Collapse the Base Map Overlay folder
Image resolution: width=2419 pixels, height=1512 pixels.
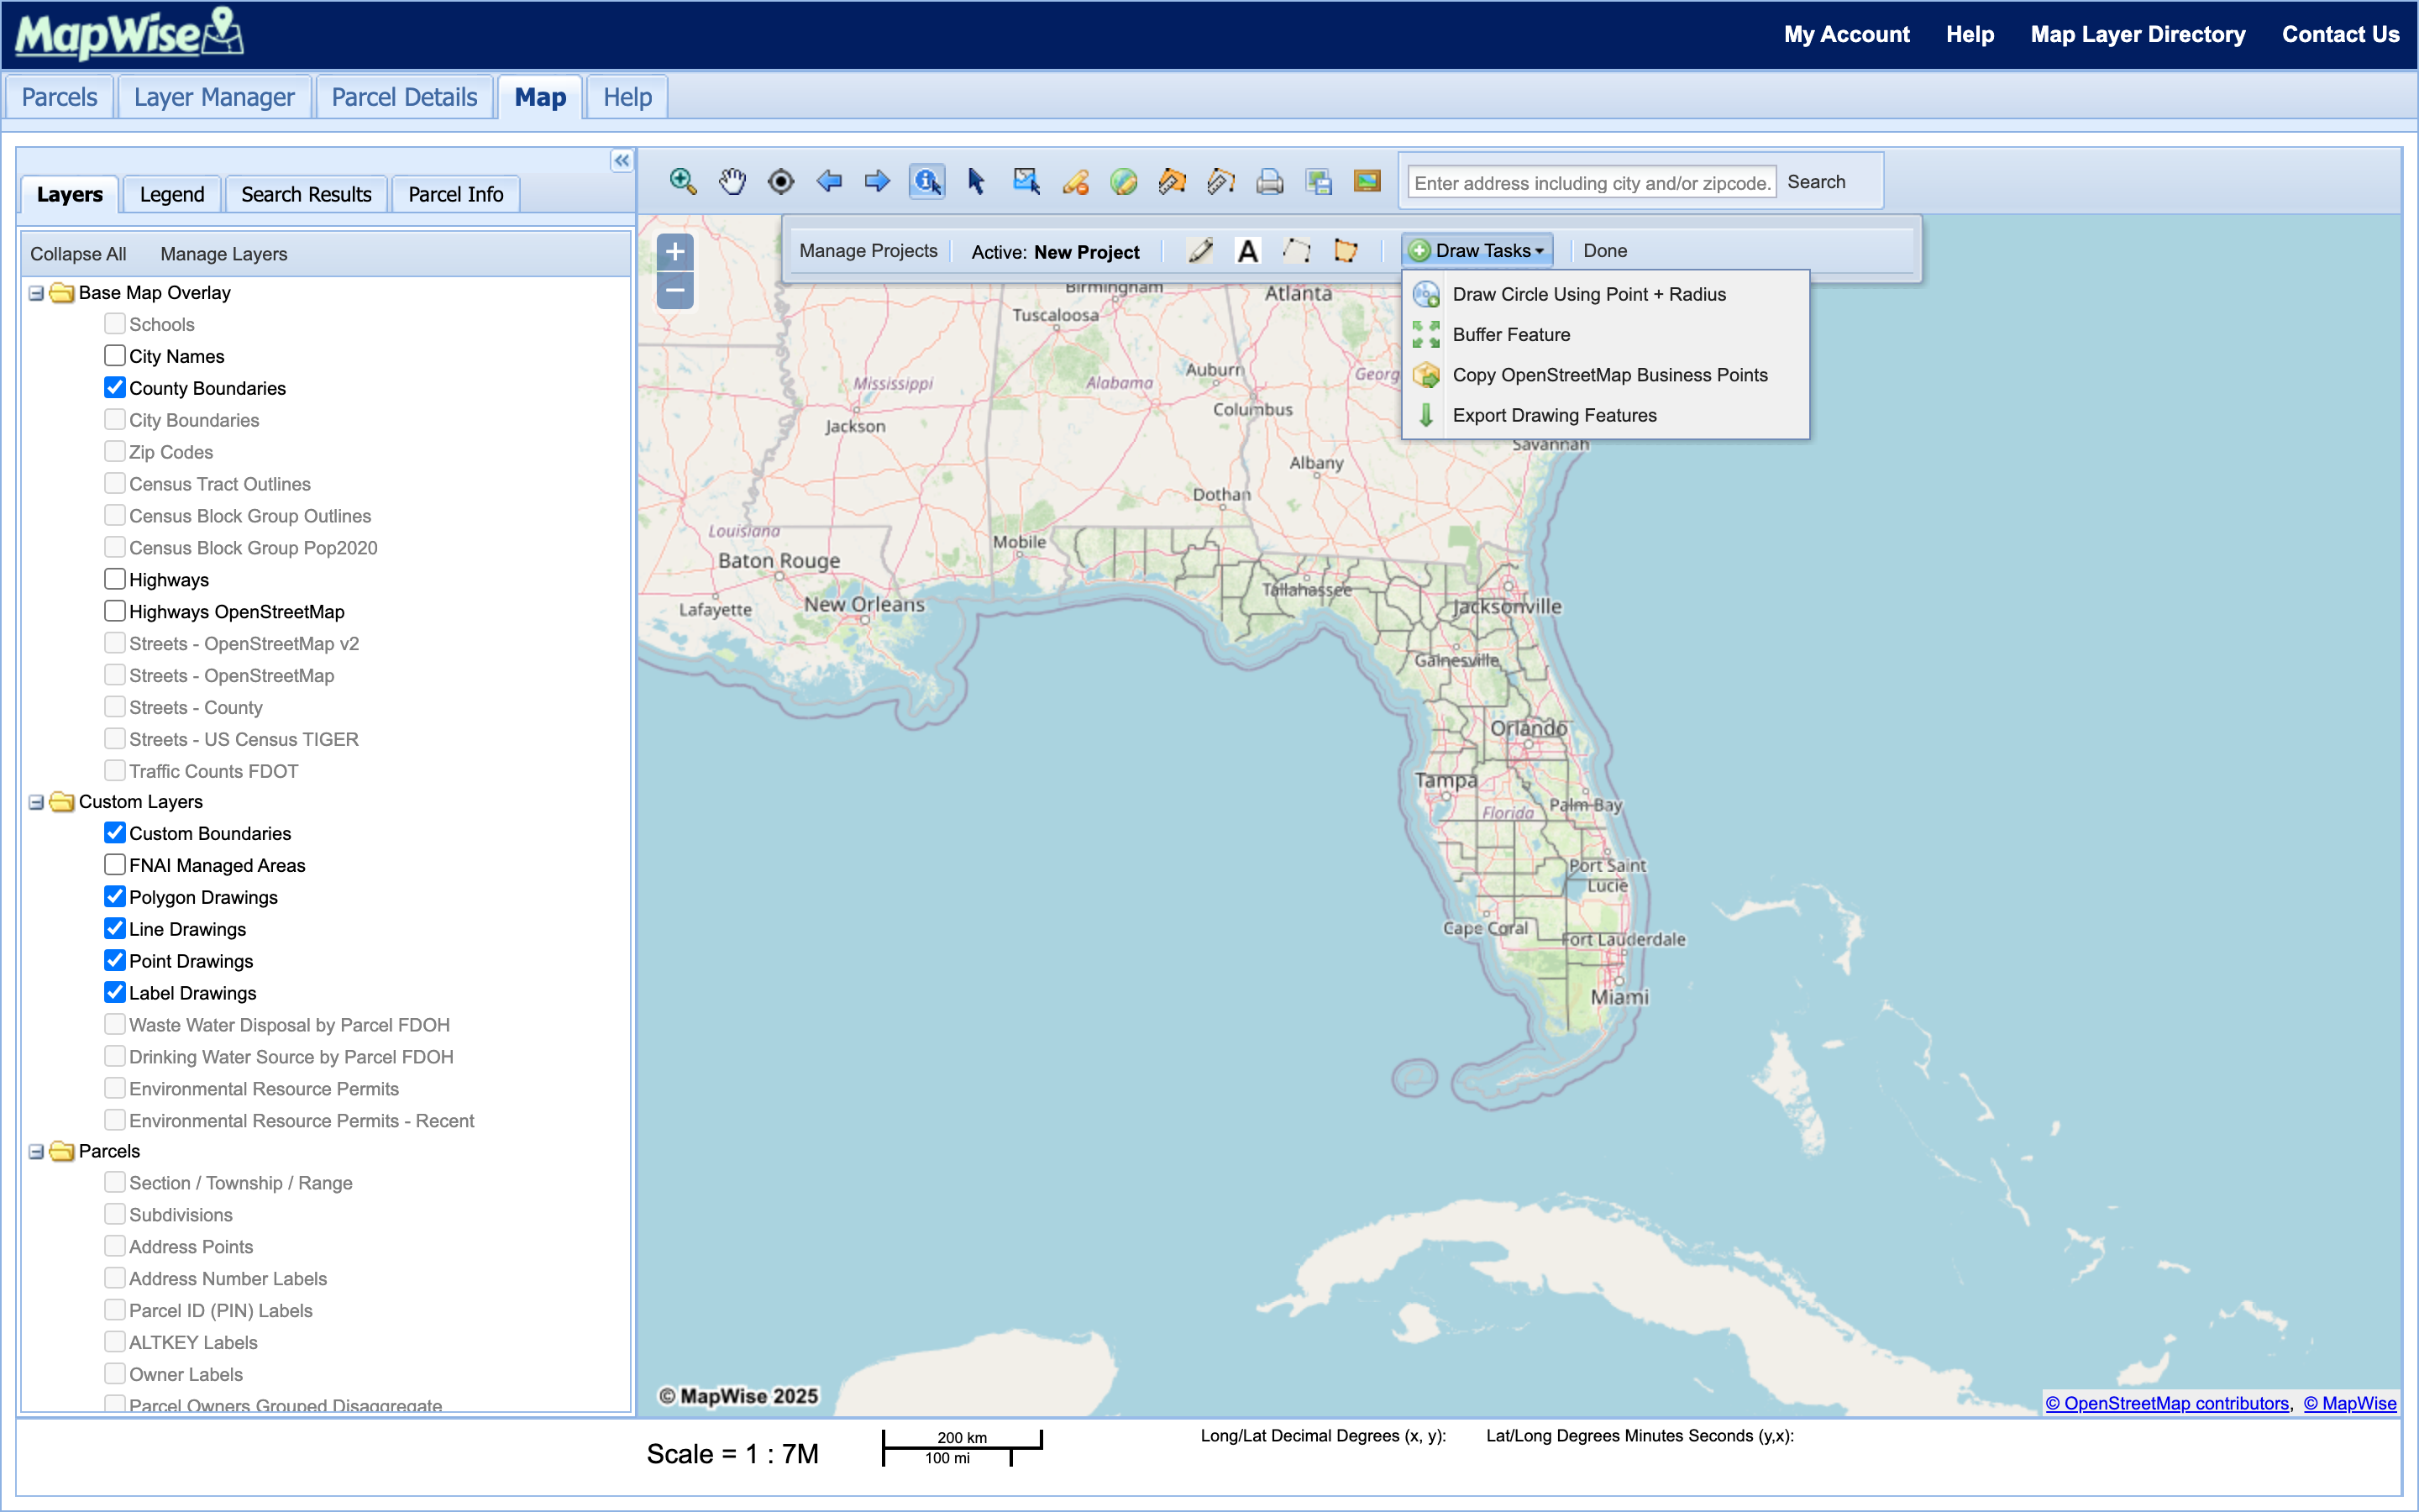pyautogui.click(x=36, y=293)
